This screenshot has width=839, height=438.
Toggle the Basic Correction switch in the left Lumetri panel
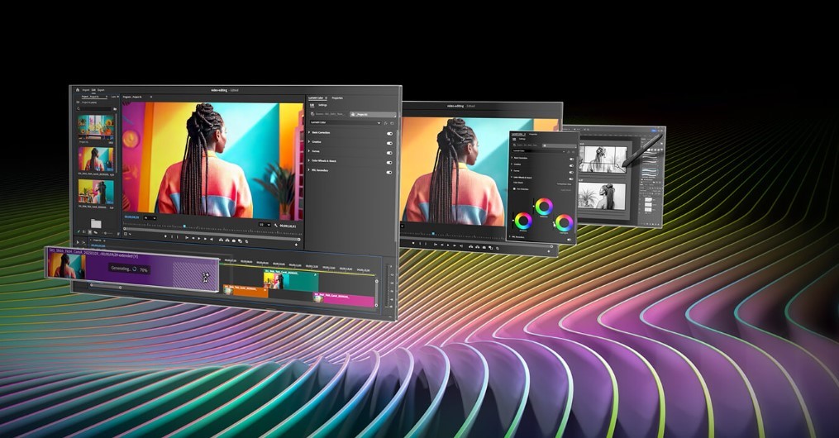coord(389,132)
